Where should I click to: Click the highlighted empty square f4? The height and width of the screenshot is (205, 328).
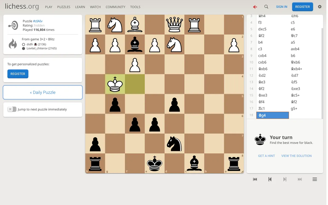pos(135,84)
